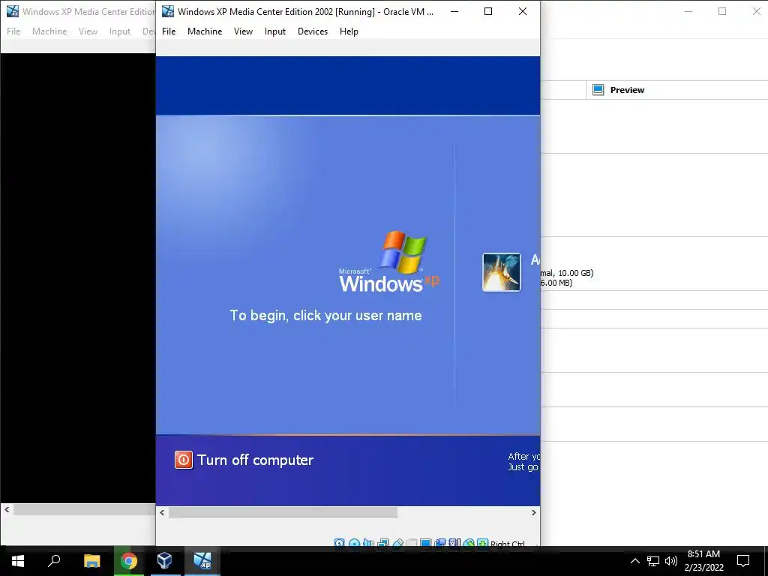Screen dimensions: 768x576
Task: Click the hard disk activity status icon
Action: click(x=339, y=543)
